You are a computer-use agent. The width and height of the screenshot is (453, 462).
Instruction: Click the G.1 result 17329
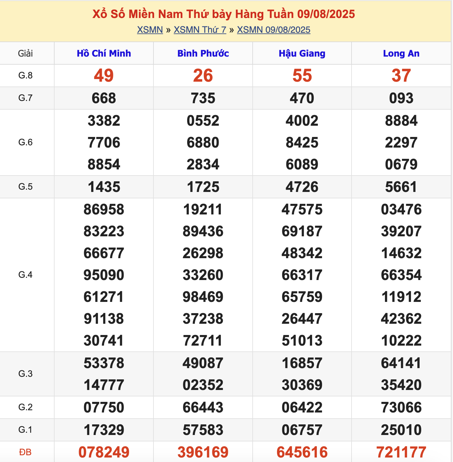(104, 430)
